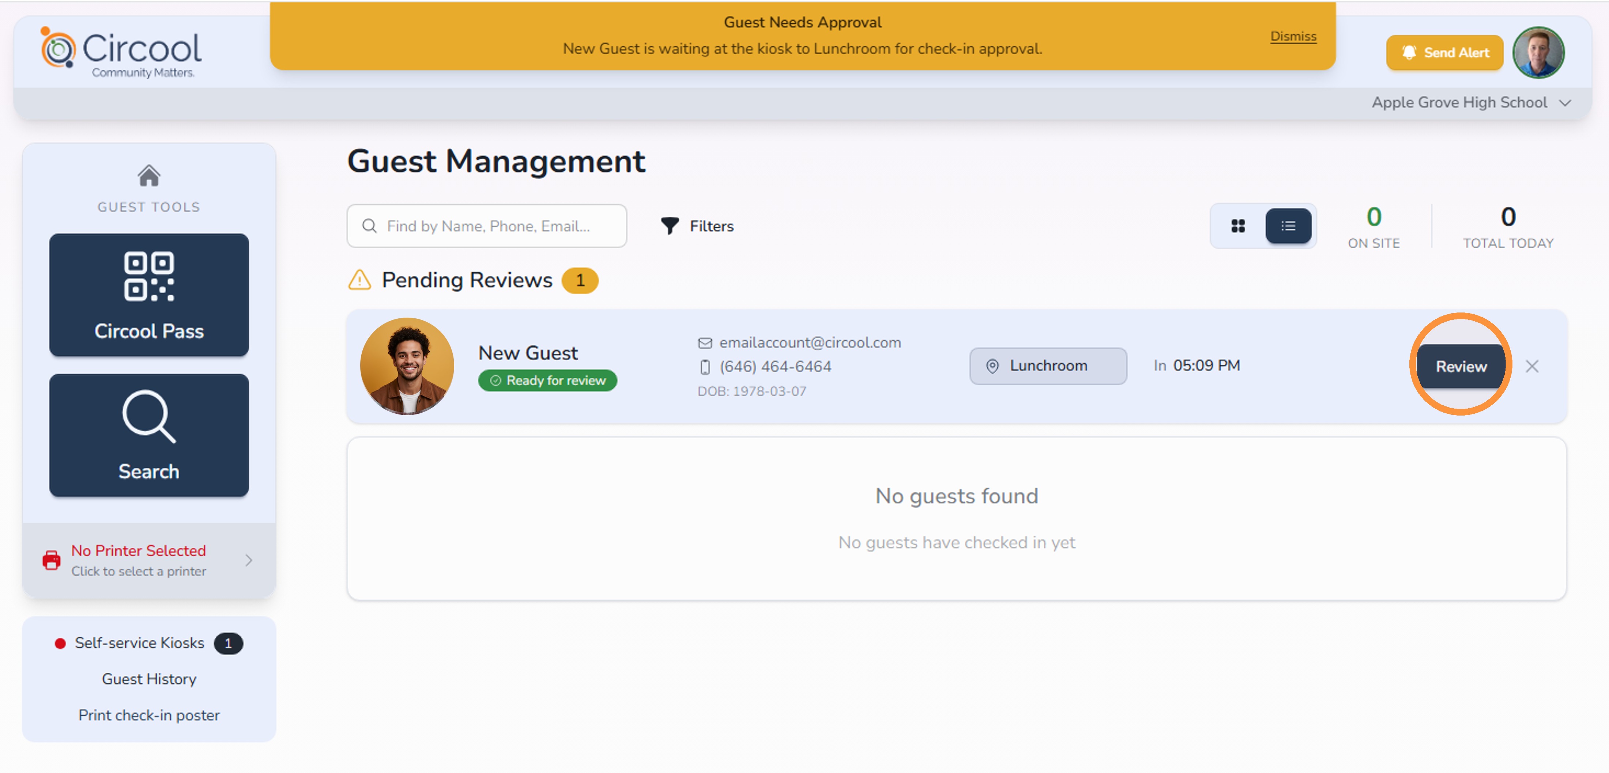Click the magnifier icon in search field

[369, 226]
